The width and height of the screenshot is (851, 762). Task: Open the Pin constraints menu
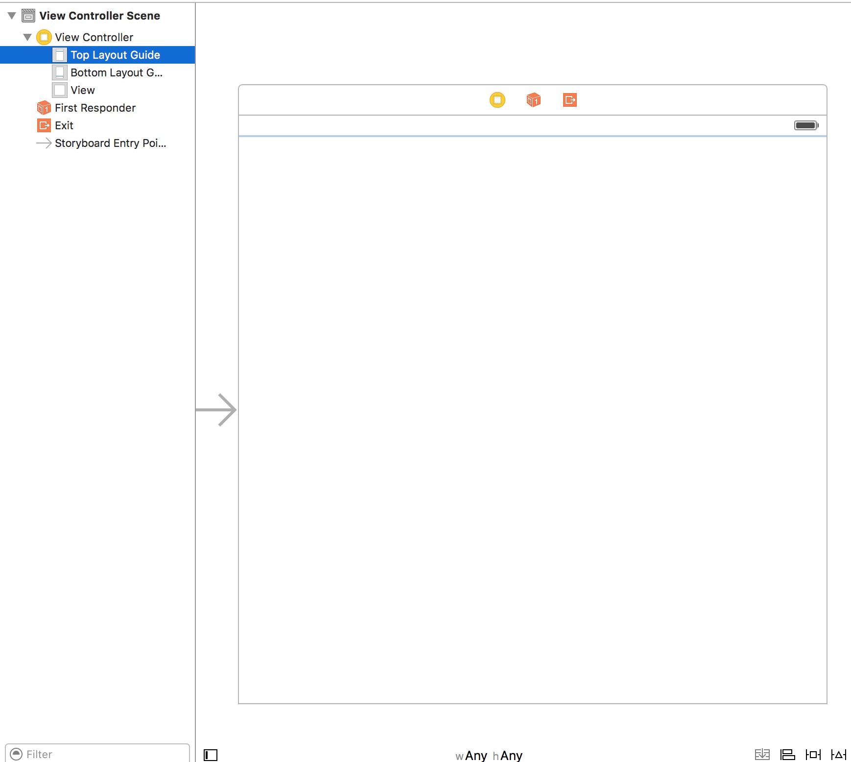813,755
